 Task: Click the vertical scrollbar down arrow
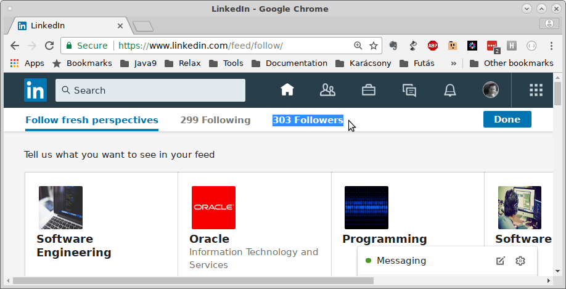pos(558,271)
